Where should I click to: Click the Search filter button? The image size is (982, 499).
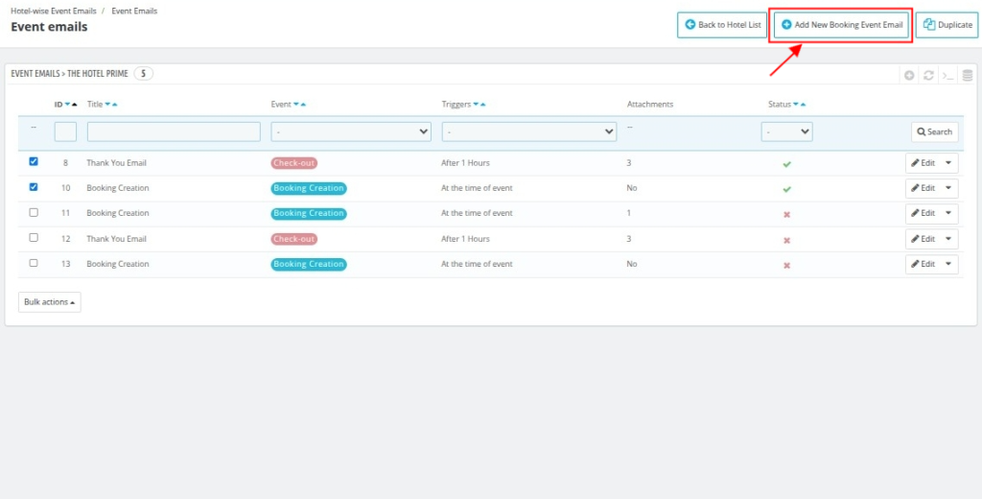934,131
